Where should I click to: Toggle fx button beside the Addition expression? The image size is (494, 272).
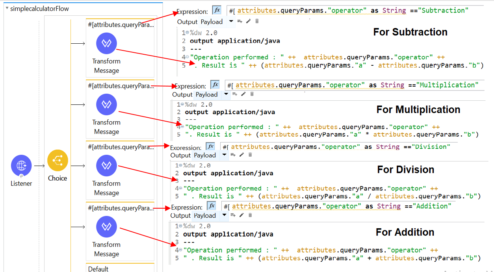212,206
